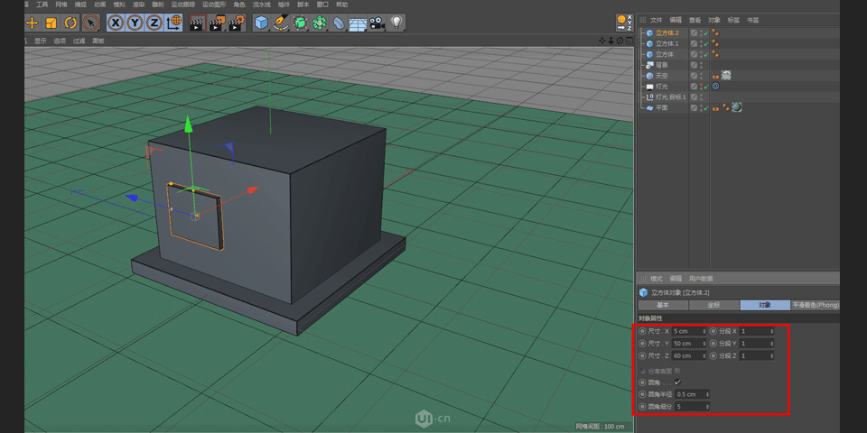Click the 尺寸 X stepper arrows

coord(704,331)
